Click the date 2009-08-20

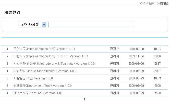point(136,63)
